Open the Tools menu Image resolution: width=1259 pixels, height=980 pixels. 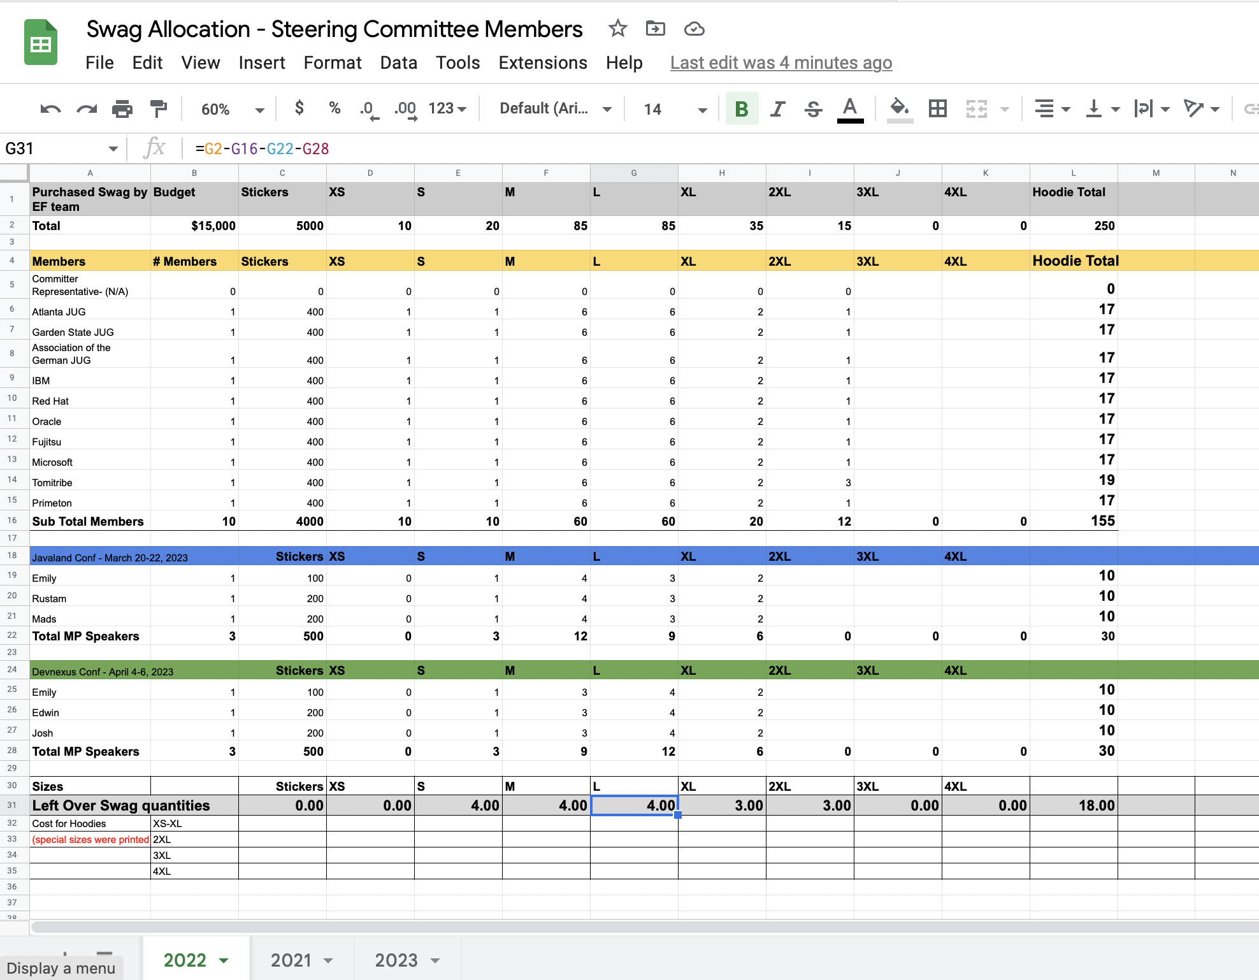[x=457, y=62]
